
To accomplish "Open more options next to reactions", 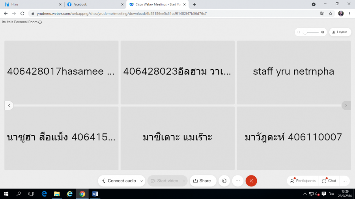I will click(x=238, y=181).
